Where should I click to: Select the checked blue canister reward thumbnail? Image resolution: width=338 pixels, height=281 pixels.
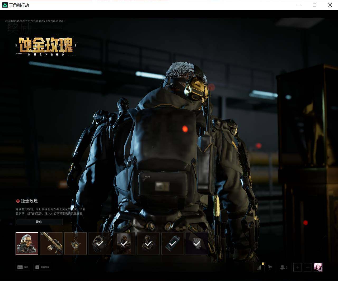click(173, 243)
